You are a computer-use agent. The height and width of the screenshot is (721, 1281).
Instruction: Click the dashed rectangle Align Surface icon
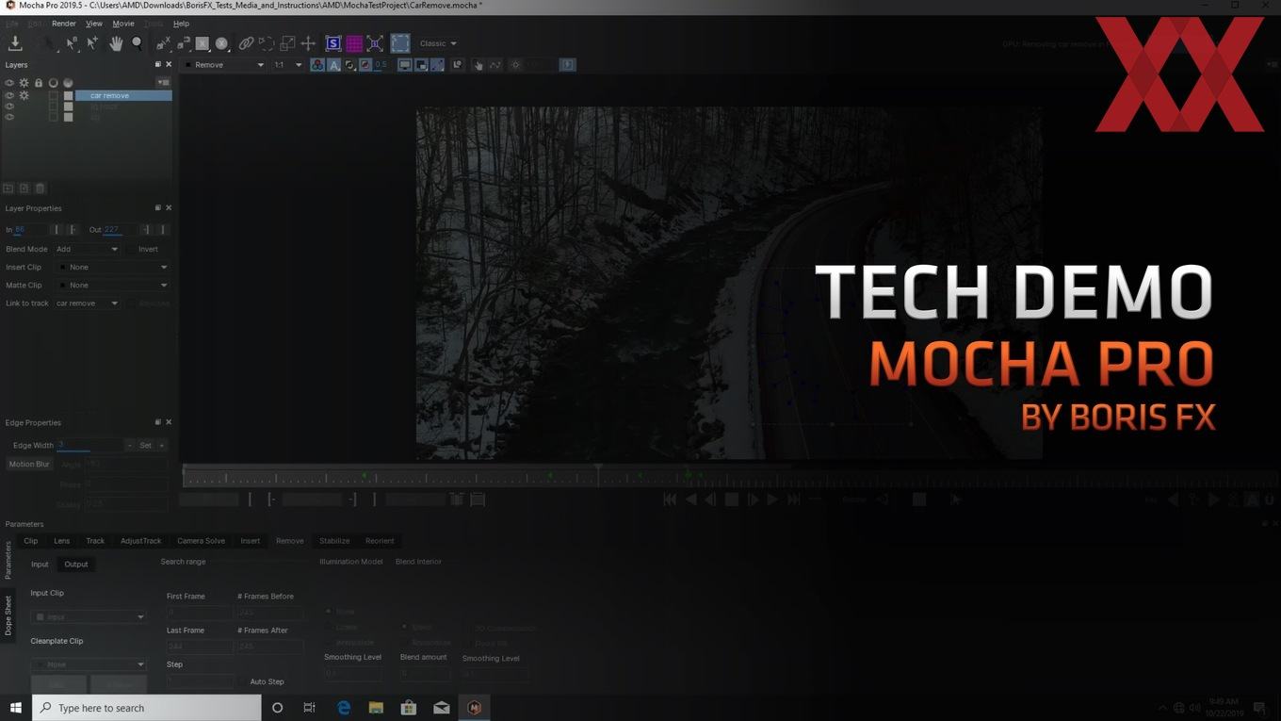(400, 43)
